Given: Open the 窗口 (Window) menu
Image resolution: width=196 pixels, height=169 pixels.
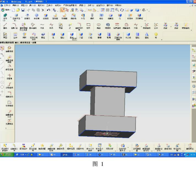Looking at the screenshot, I should (x=110, y=5).
